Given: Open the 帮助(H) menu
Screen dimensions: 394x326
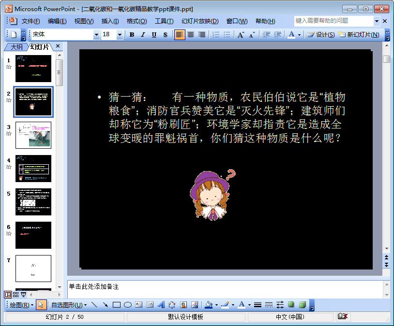Looking at the screenshot, I should pyautogui.click(x=265, y=21).
